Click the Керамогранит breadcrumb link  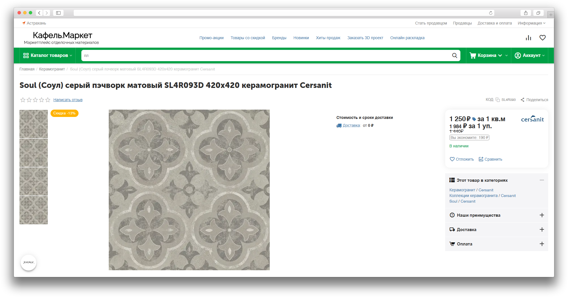[52, 69]
